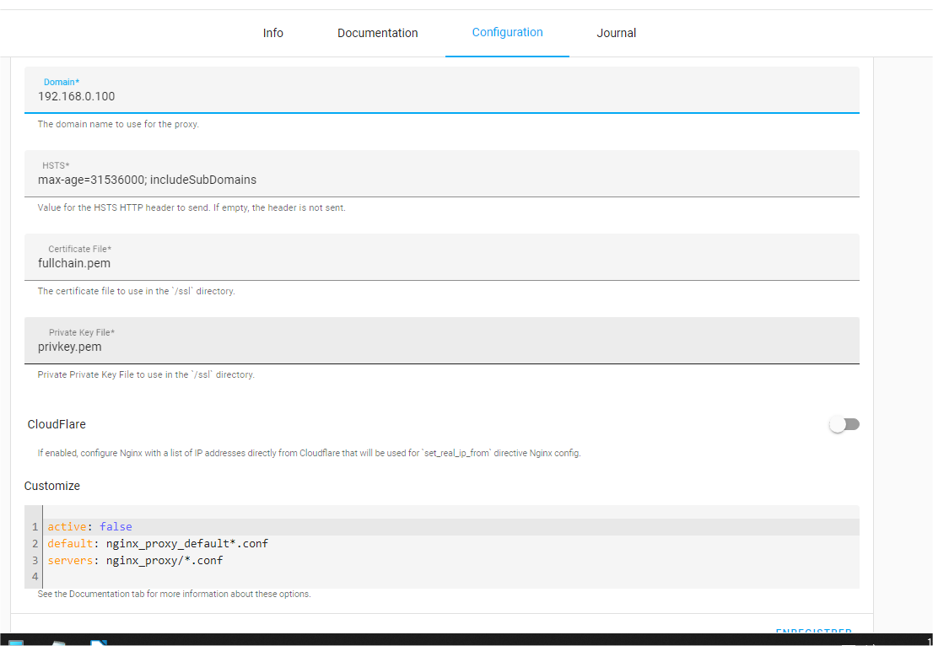Screen dimensions: 933x646
Task: Click the Customize section heading
Action: click(x=52, y=486)
